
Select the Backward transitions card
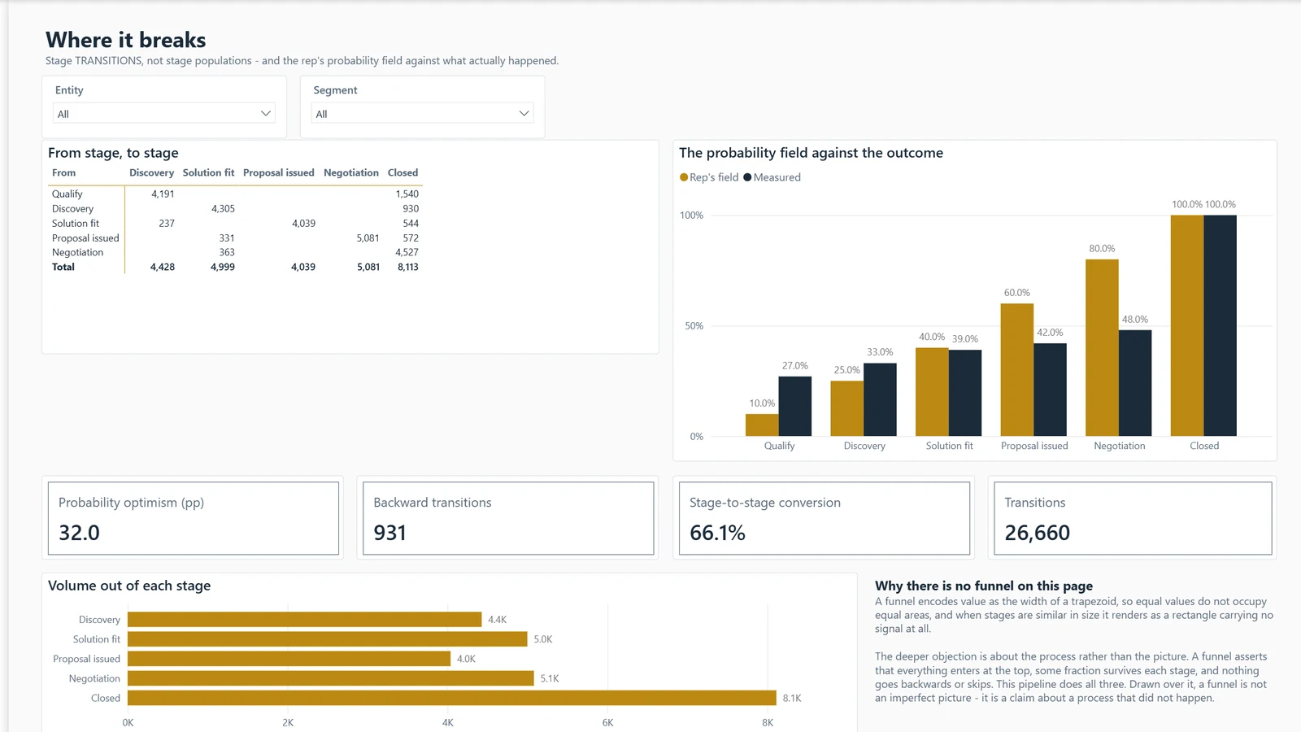click(x=508, y=518)
